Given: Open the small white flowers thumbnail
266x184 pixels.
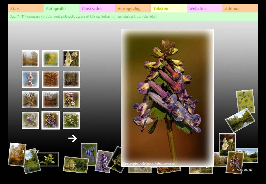Looking at the screenshot, I should 71,120.
